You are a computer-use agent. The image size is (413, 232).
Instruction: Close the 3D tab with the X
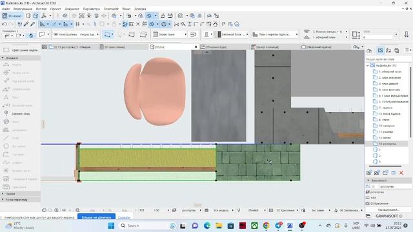196,47
